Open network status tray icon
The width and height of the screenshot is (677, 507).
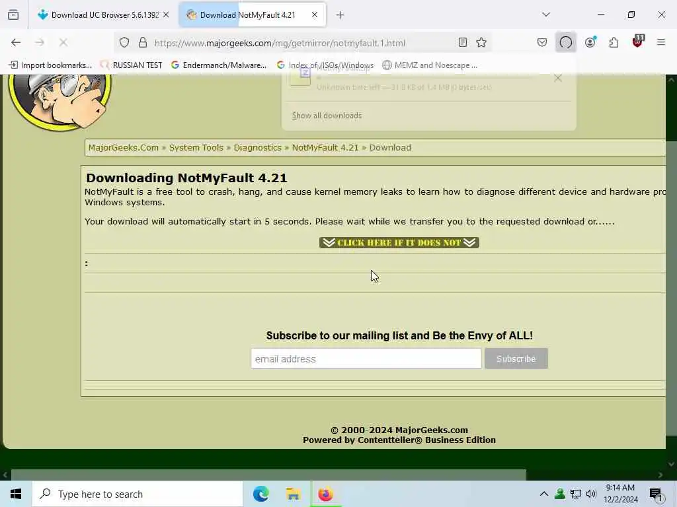point(576,494)
